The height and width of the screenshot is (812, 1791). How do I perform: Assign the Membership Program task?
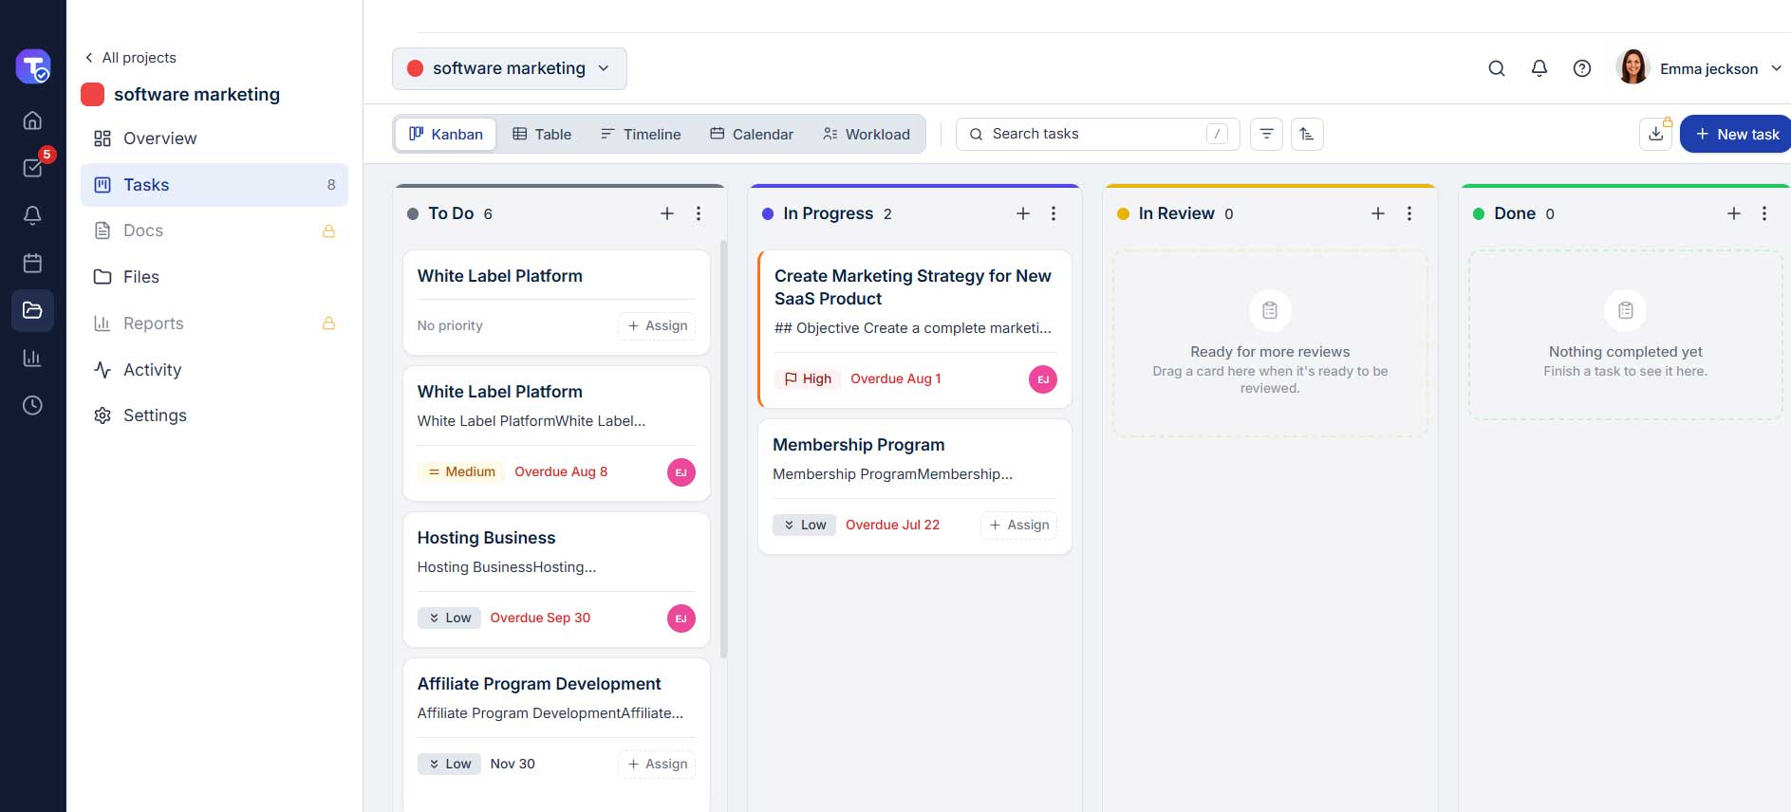coord(1019,525)
